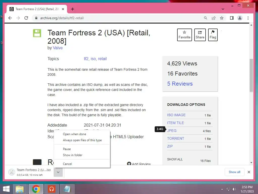258x194 pixels.
Task: Open the red headphones app in taskbar
Action: tap(51, 189)
